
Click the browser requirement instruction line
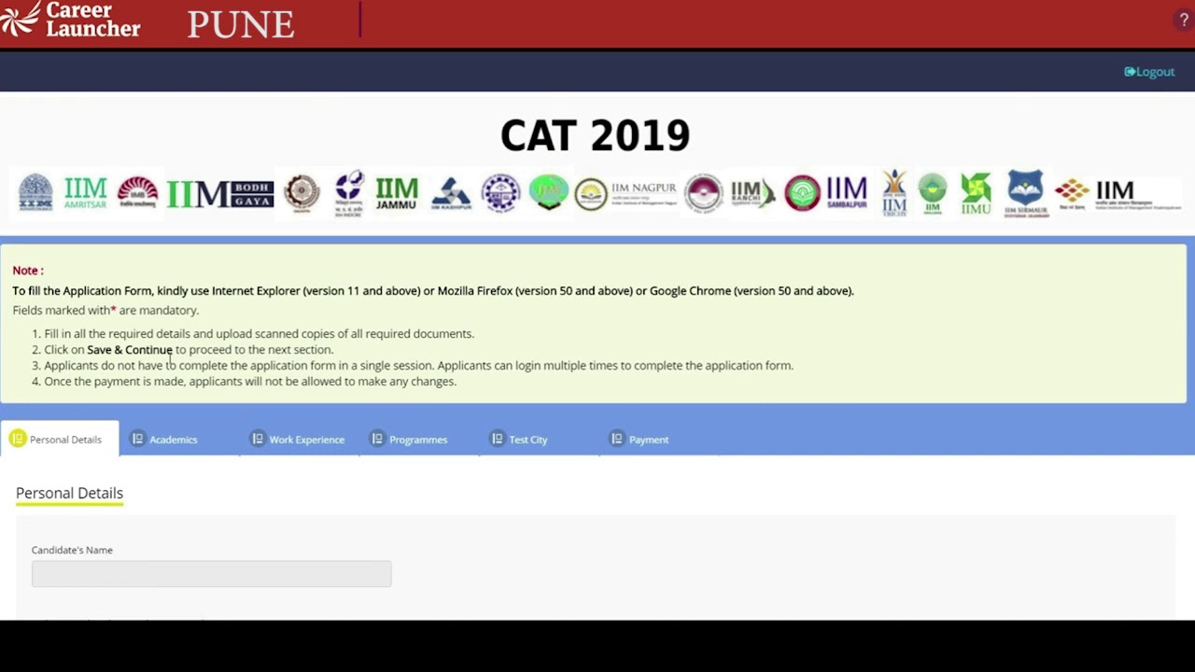[433, 291]
